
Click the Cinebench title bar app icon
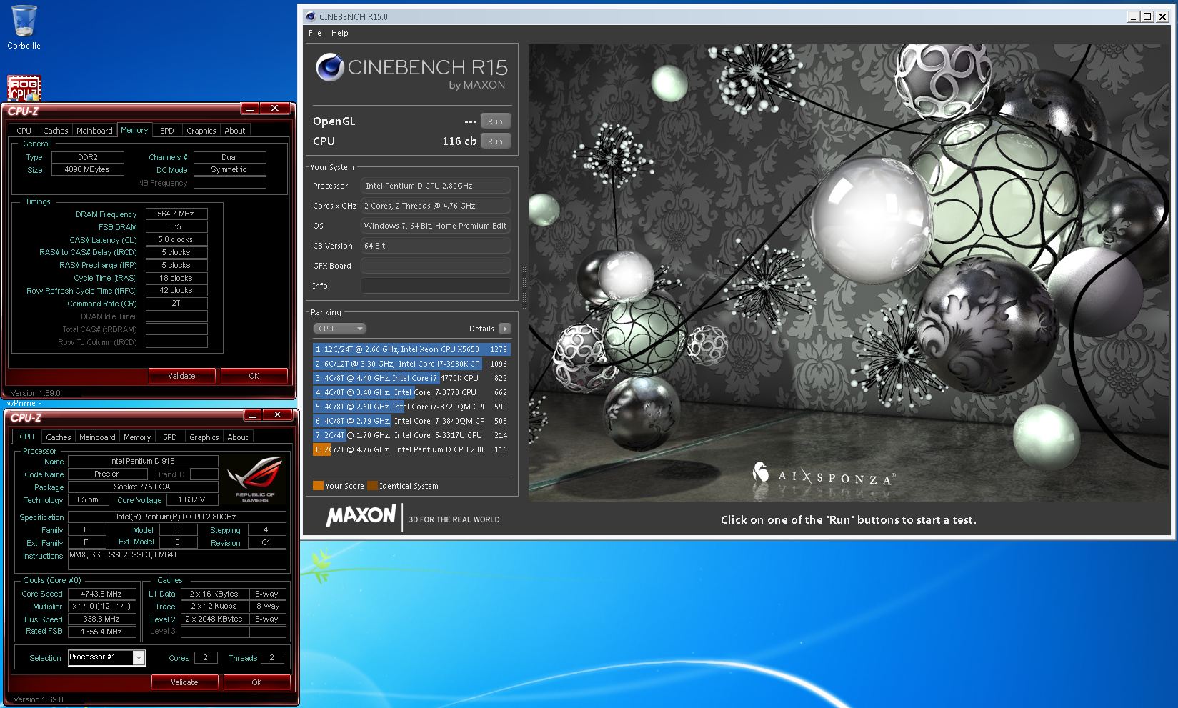309,16
